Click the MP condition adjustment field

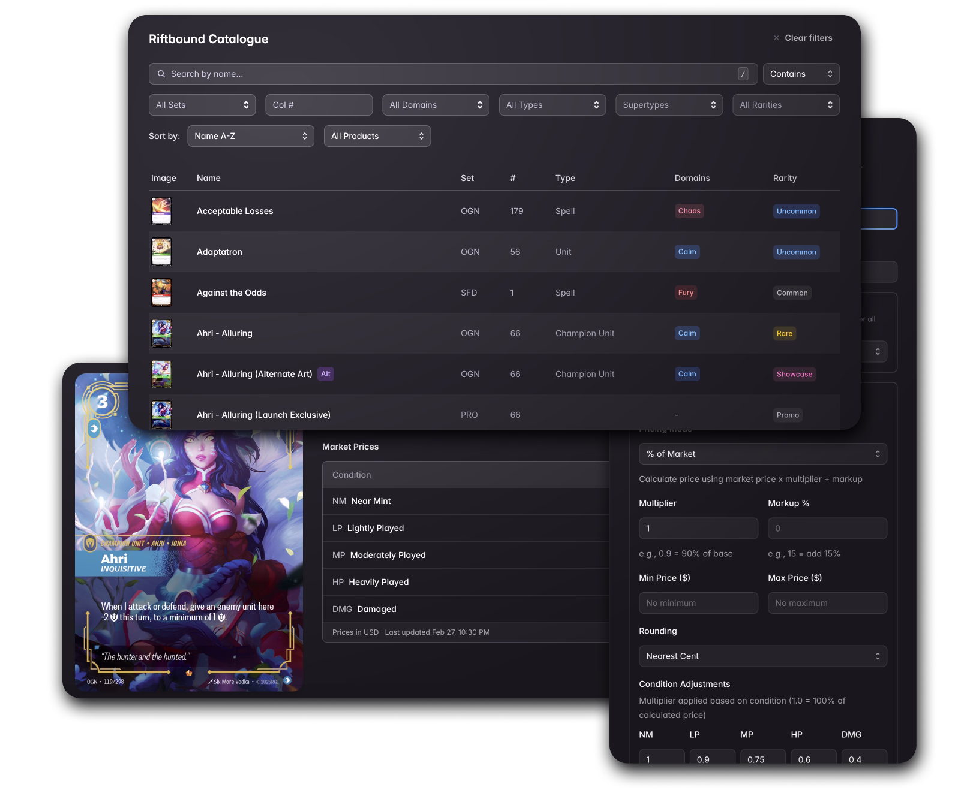(x=763, y=757)
